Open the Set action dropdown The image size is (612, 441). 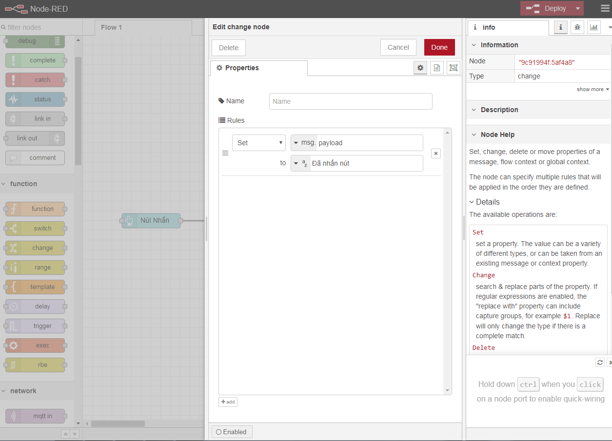point(259,143)
